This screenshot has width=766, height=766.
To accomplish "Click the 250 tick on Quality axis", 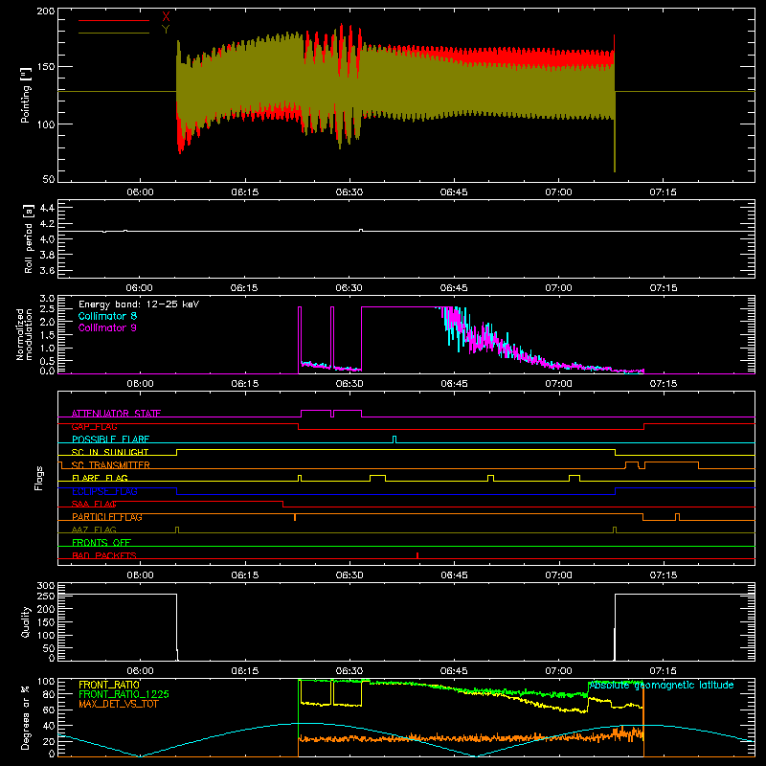I will click(46, 597).
